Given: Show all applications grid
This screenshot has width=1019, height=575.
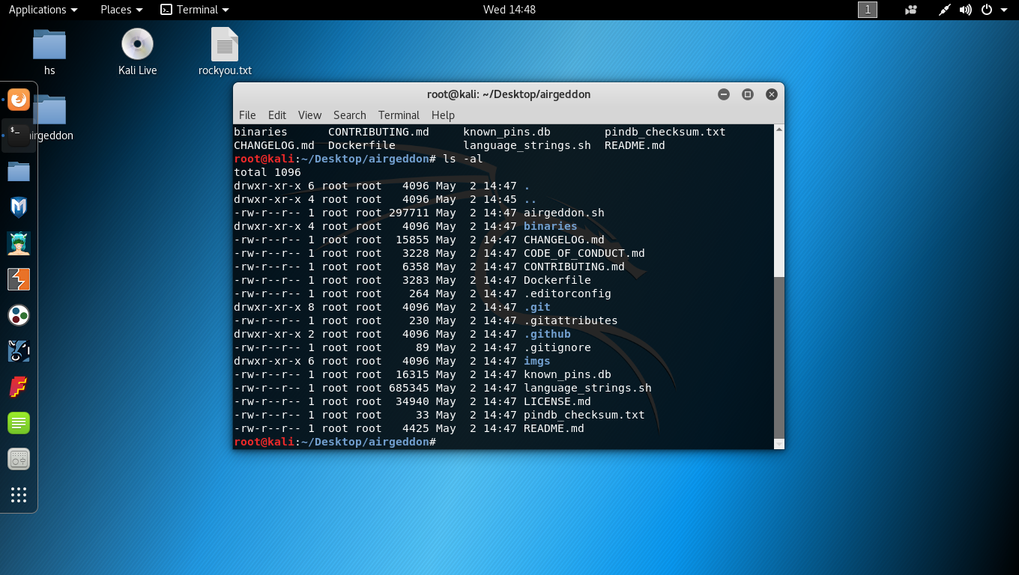Looking at the screenshot, I should 19,495.
